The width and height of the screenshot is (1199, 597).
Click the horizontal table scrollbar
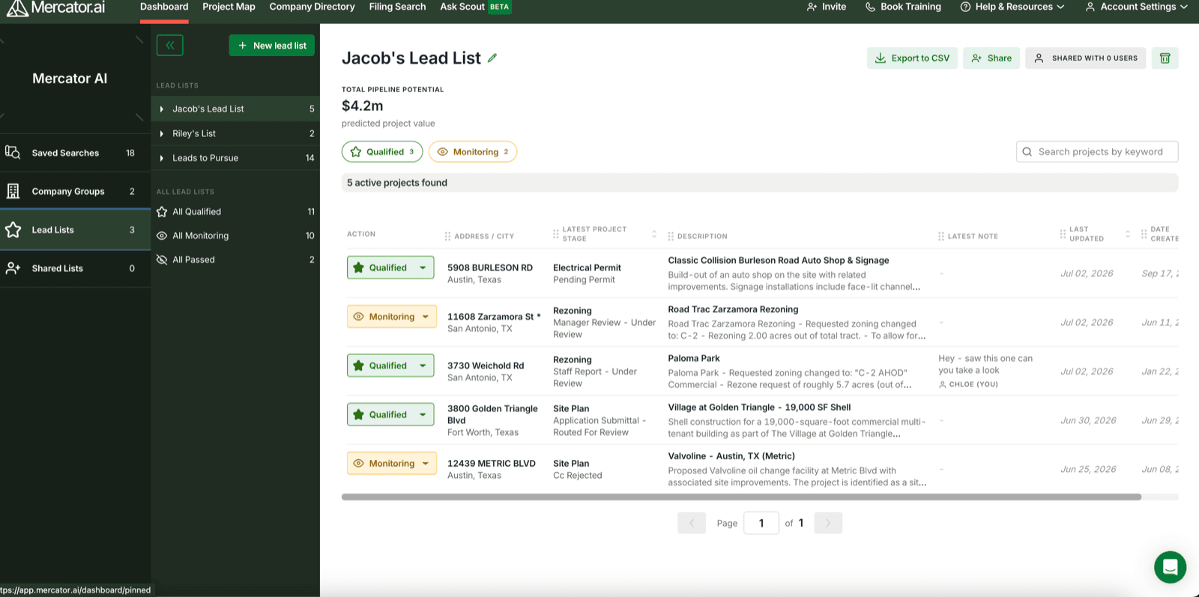point(741,497)
